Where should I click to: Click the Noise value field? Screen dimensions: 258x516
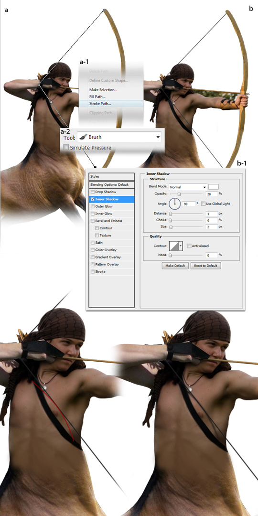click(211, 255)
